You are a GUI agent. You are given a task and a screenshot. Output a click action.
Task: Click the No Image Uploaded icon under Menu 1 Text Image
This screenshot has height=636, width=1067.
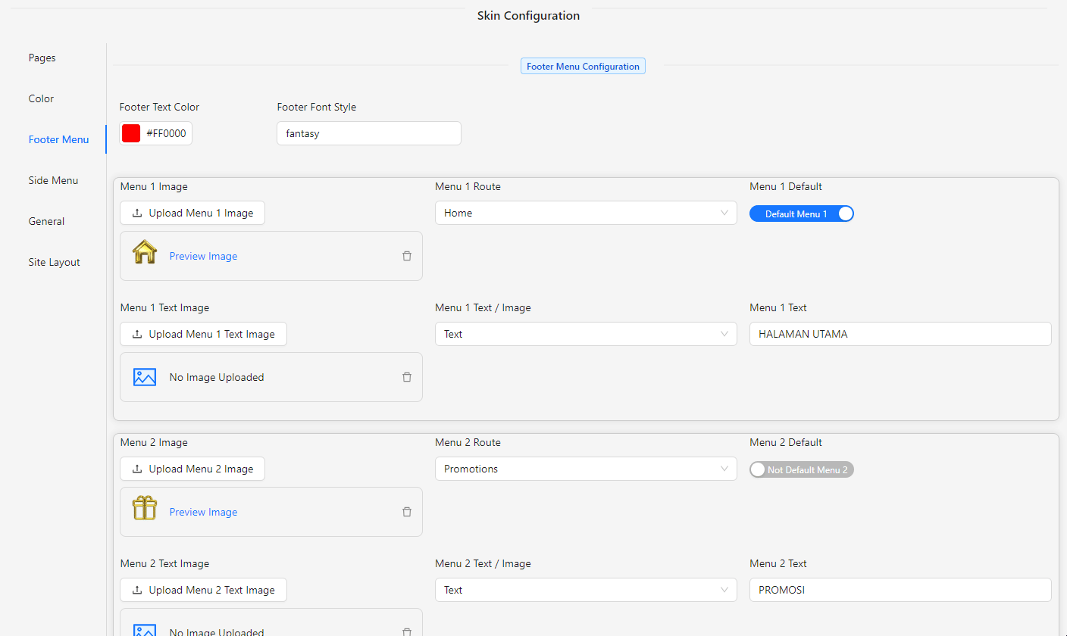[x=145, y=376]
